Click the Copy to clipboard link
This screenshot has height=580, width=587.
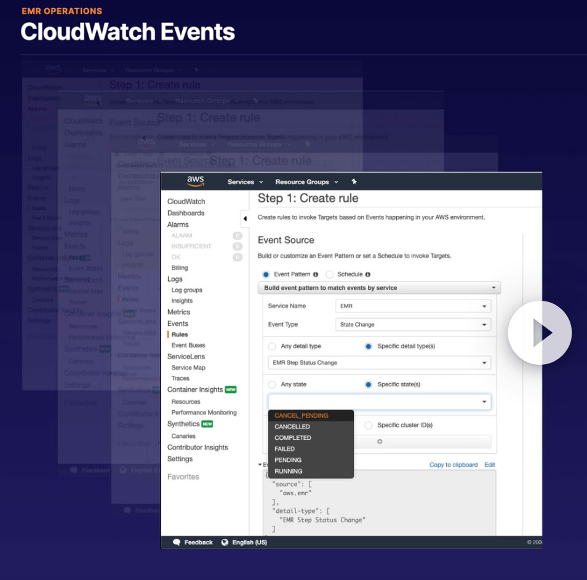453,465
